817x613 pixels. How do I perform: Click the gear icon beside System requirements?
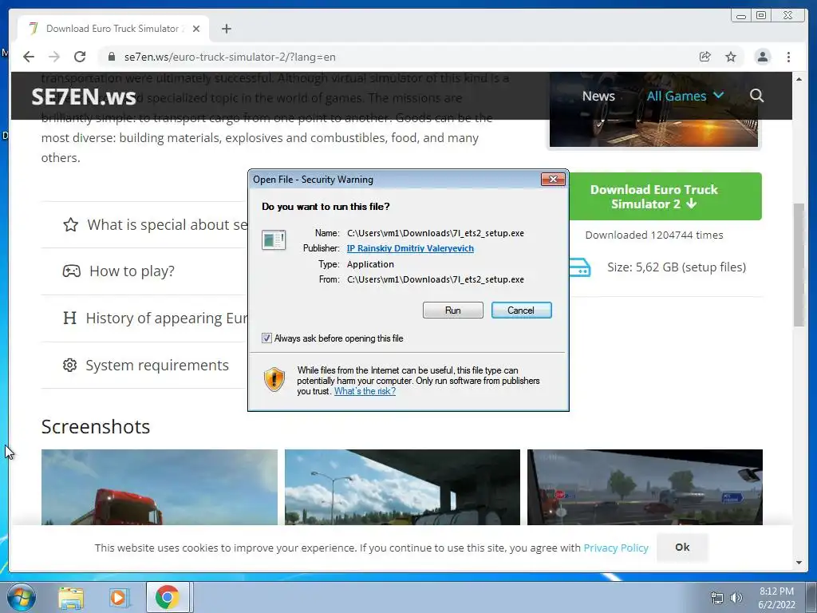pos(70,365)
